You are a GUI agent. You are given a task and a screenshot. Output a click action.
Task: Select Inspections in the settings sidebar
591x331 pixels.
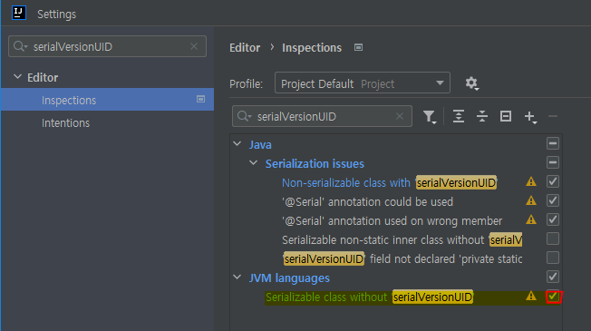(x=107, y=100)
